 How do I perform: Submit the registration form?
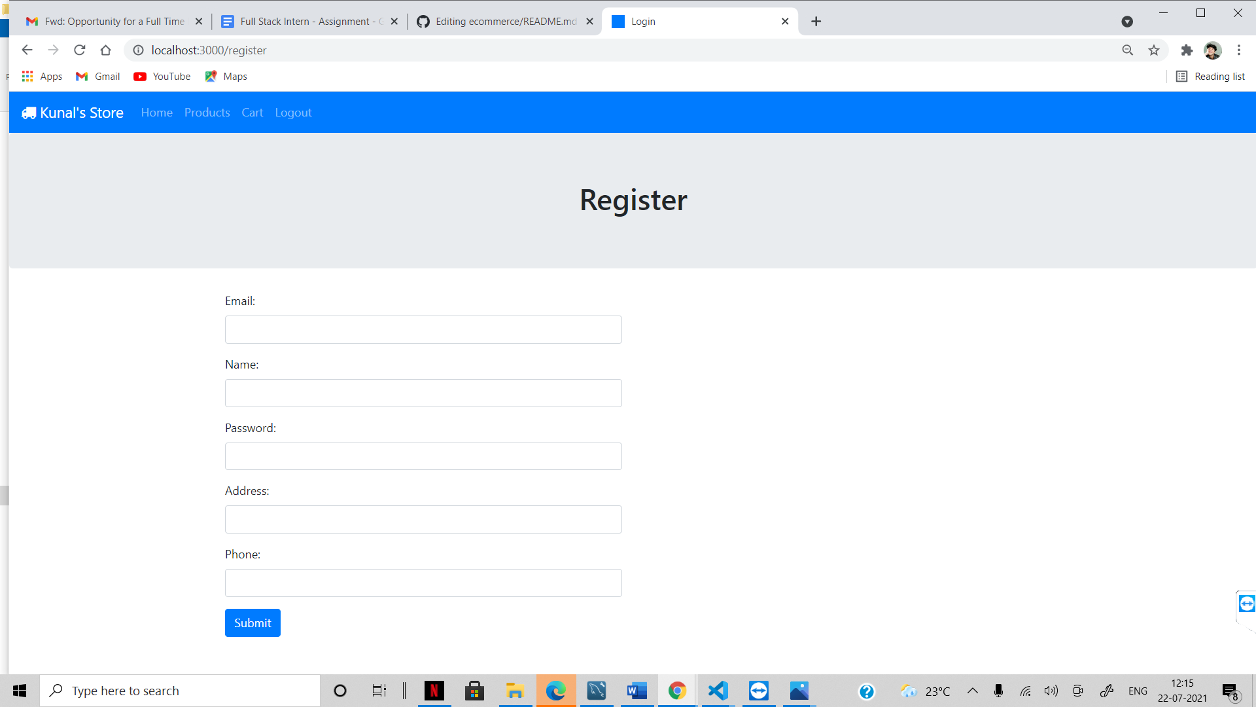tap(253, 623)
